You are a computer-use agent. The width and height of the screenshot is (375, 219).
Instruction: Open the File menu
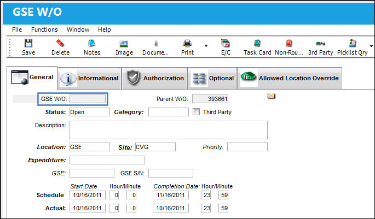point(17,29)
